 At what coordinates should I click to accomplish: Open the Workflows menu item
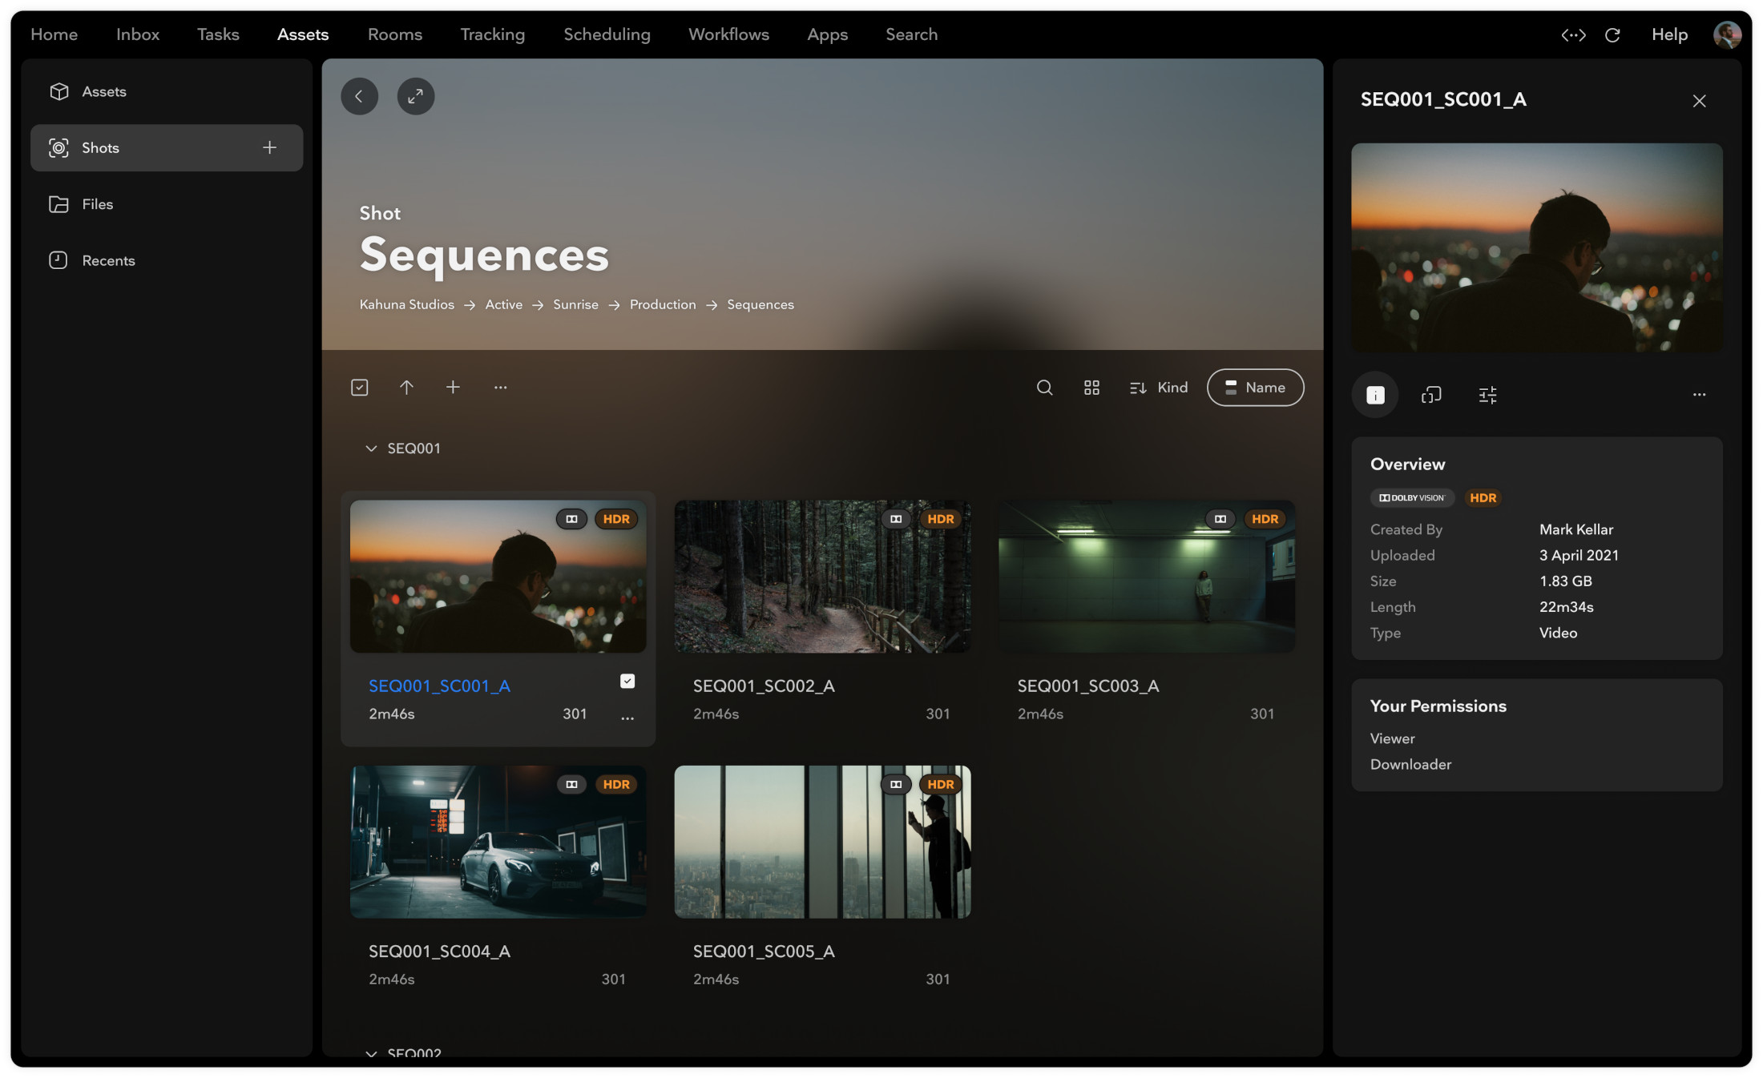tap(728, 34)
